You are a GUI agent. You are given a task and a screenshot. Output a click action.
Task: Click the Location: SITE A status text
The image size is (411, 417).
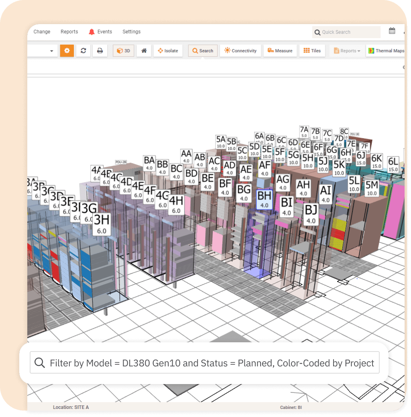[x=71, y=407]
